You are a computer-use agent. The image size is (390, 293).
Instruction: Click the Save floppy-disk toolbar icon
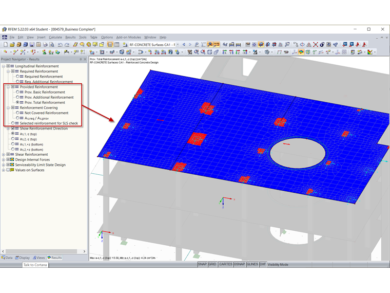(32, 45)
